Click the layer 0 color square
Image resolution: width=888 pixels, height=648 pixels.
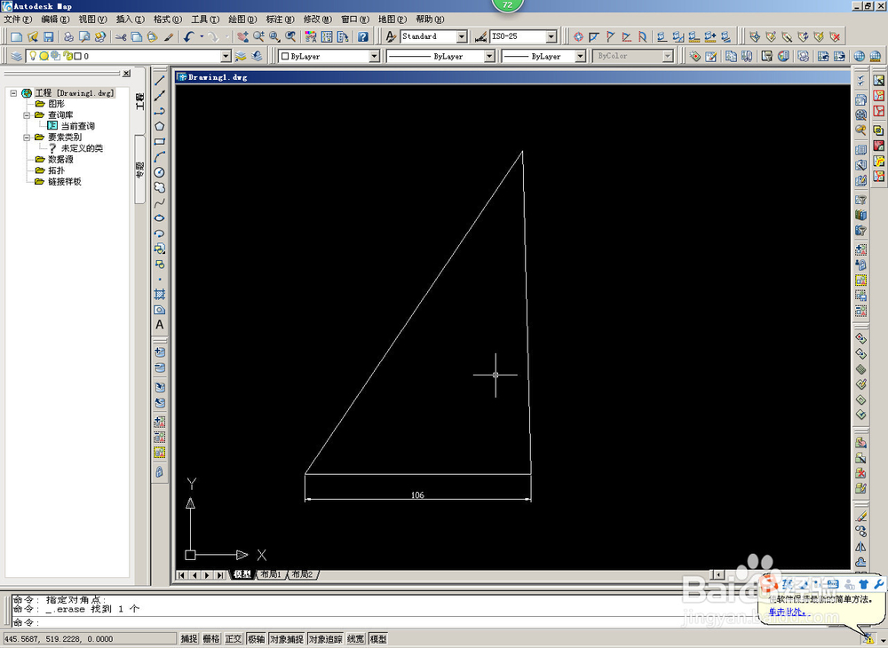pos(78,56)
